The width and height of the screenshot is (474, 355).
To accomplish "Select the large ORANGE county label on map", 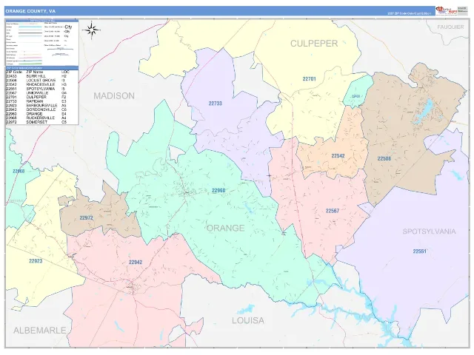I will [x=225, y=228].
